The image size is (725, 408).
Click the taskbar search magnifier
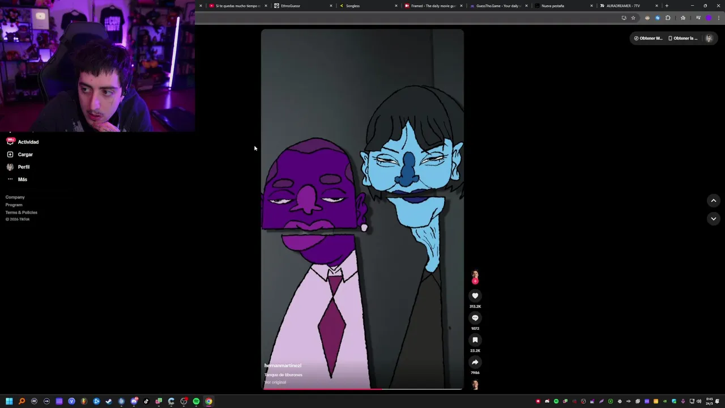pyautogui.click(x=22, y=401)
